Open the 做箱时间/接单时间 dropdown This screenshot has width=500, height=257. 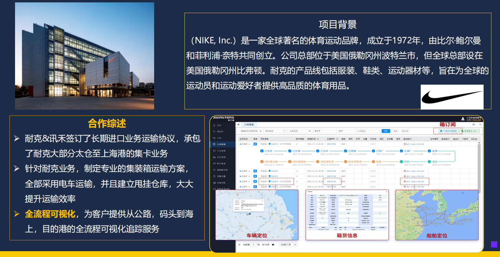click(x=251, y=131)
